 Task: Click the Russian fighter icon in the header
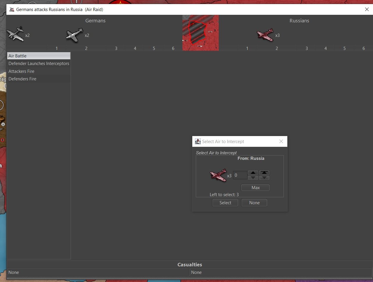pyautogui.click(x=265, y=35)
